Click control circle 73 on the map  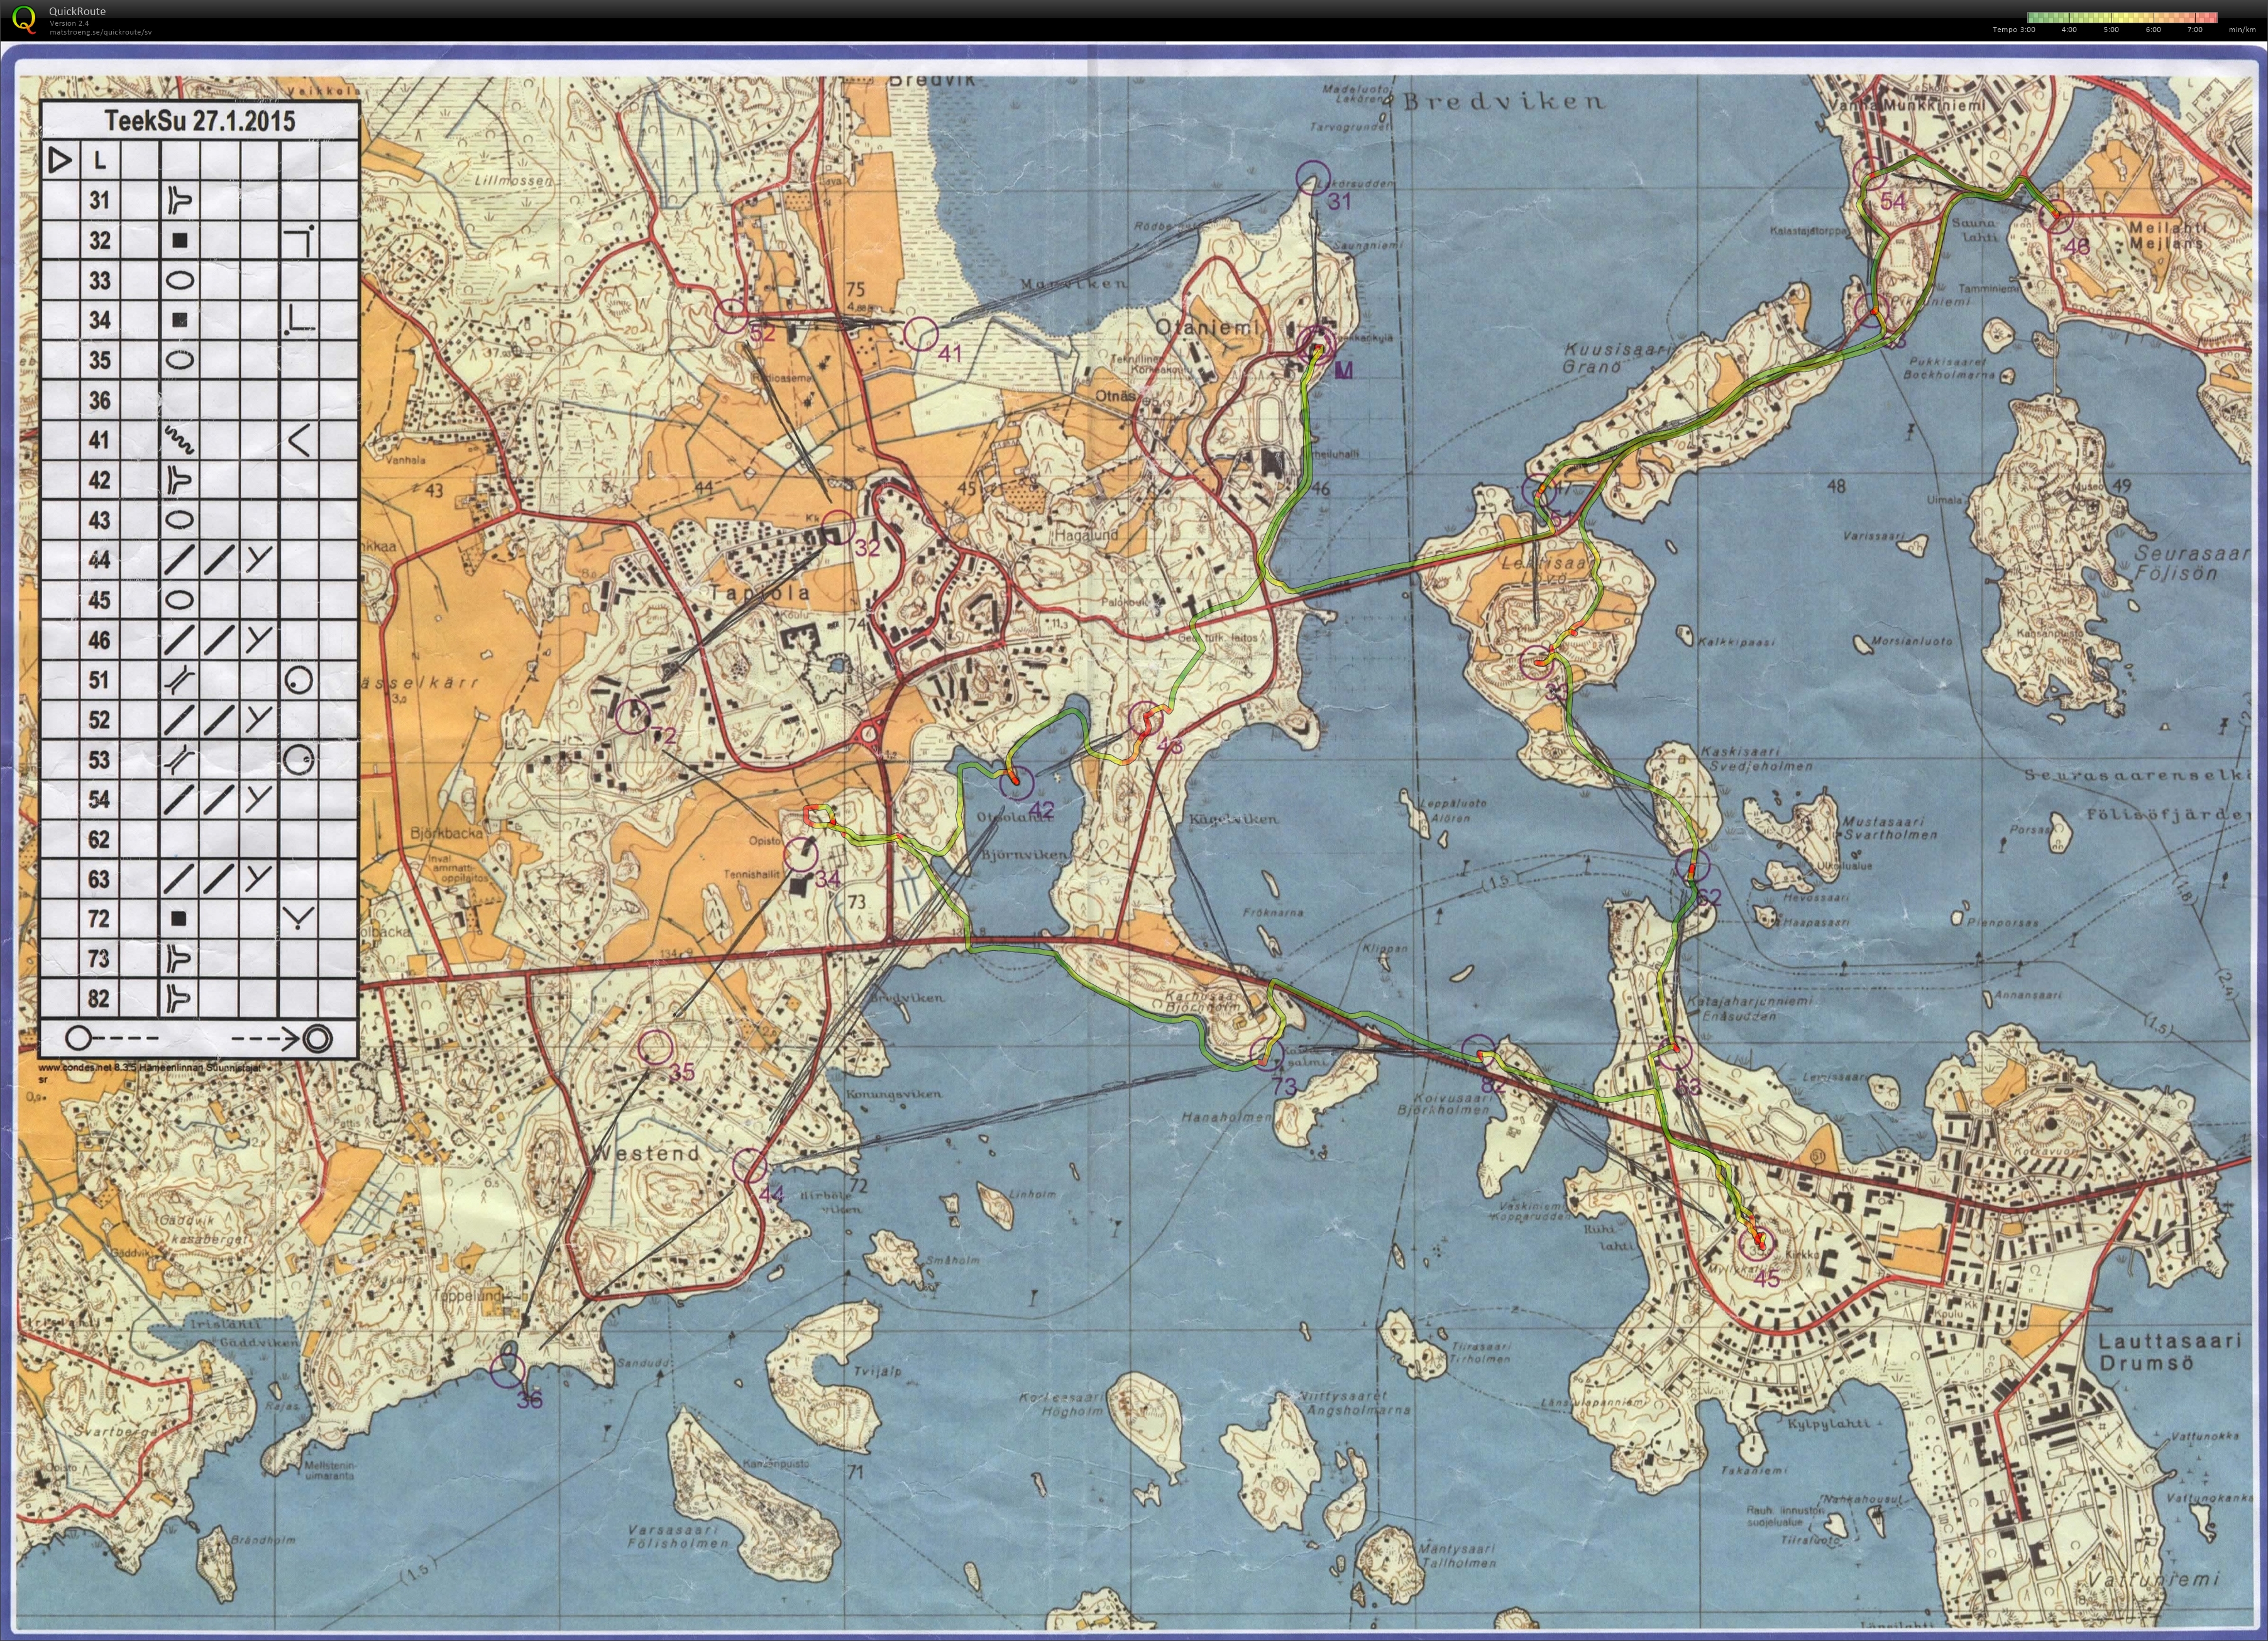tap(1267, 1055)
